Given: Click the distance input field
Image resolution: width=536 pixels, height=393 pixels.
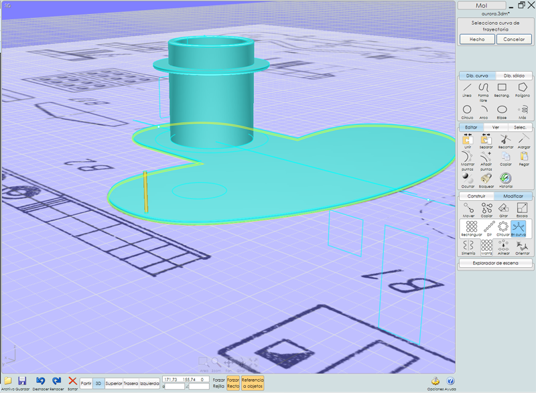Looking at the screenshot, I should coord(175,386).
